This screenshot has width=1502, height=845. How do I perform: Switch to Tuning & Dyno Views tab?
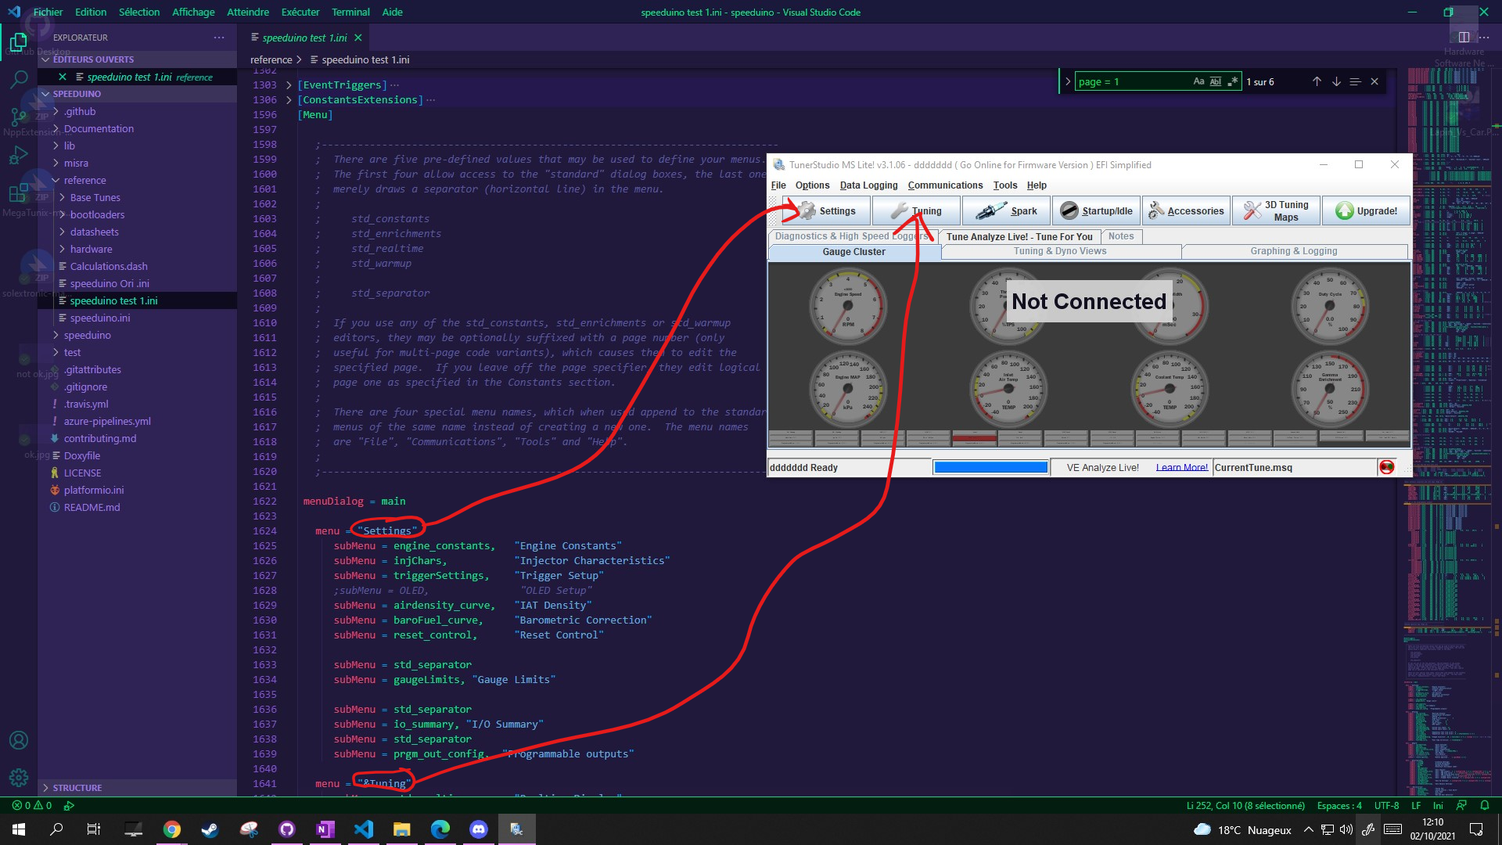click(x=1060, y=251)
